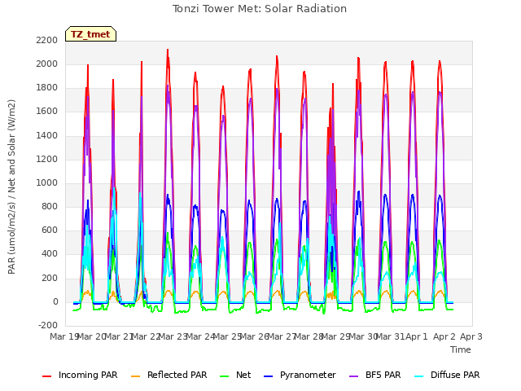Screen dimensions: 521x391
Task: Click the Apr 3 x-axis tick label
Action: (471, 336)
